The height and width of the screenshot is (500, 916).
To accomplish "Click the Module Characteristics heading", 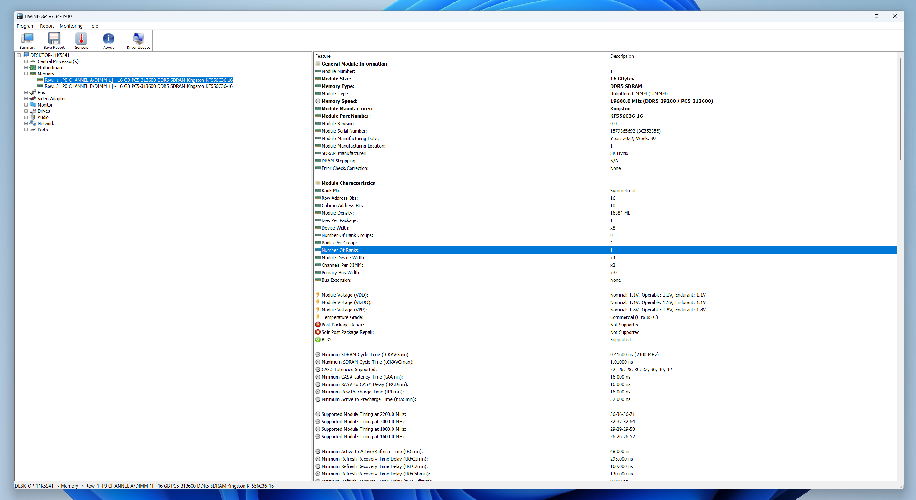I will 348,183.
